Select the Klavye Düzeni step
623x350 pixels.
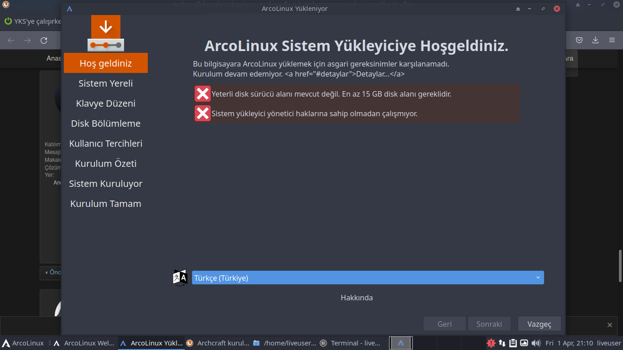106,103
